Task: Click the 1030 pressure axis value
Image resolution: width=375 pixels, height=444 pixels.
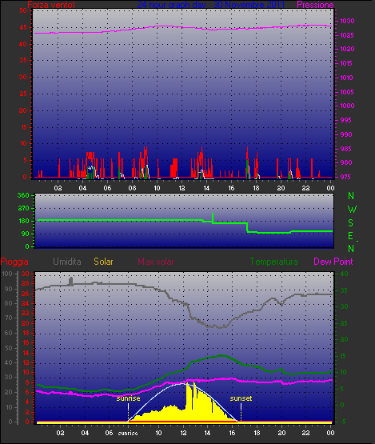Action: 347,21
